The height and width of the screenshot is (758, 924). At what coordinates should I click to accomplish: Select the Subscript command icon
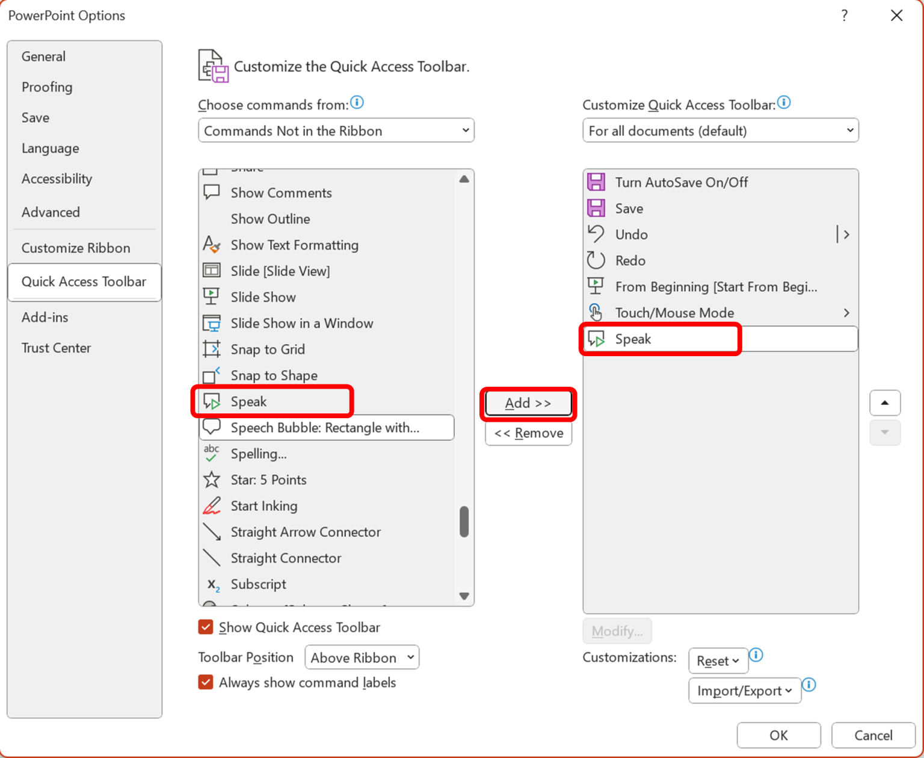(x=212, y=584)
